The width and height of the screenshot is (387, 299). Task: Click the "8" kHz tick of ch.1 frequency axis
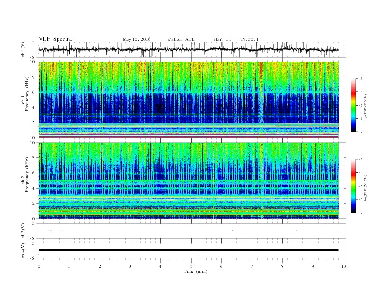(x=34, y=77)
